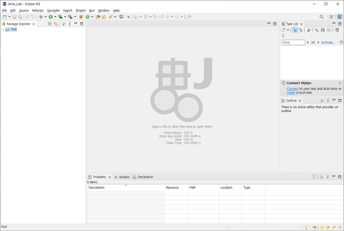344x231 pixels.
Task: Click the Activate... task link
Action: point(328,42)
